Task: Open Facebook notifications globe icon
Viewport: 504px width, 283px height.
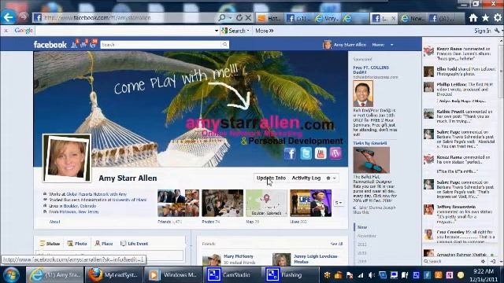Action: 93,44
